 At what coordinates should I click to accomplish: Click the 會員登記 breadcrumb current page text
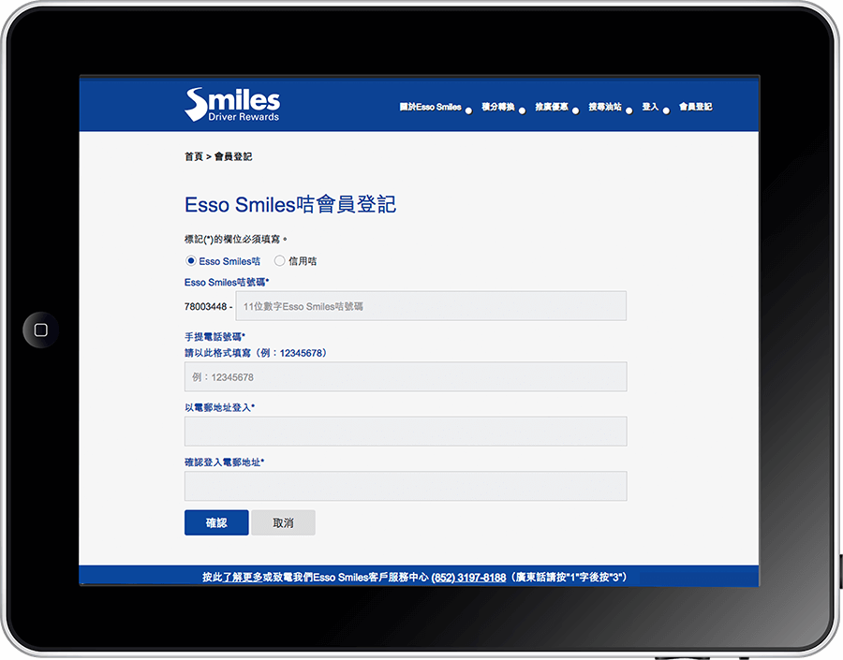pyautogui.click(x=233, y=156)
